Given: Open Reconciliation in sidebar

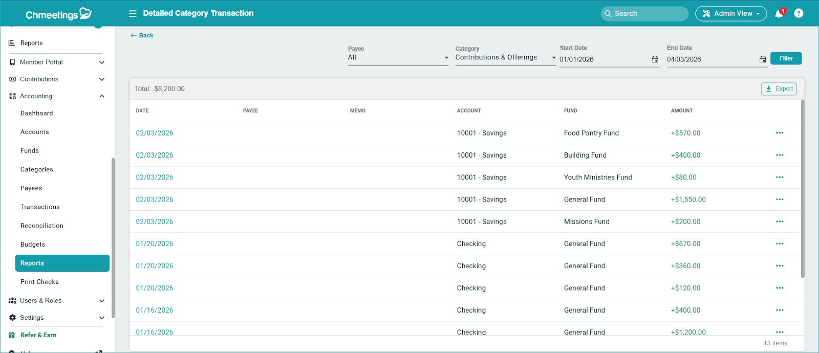Looking at the screenshot, I should click(x=42, y=226).
